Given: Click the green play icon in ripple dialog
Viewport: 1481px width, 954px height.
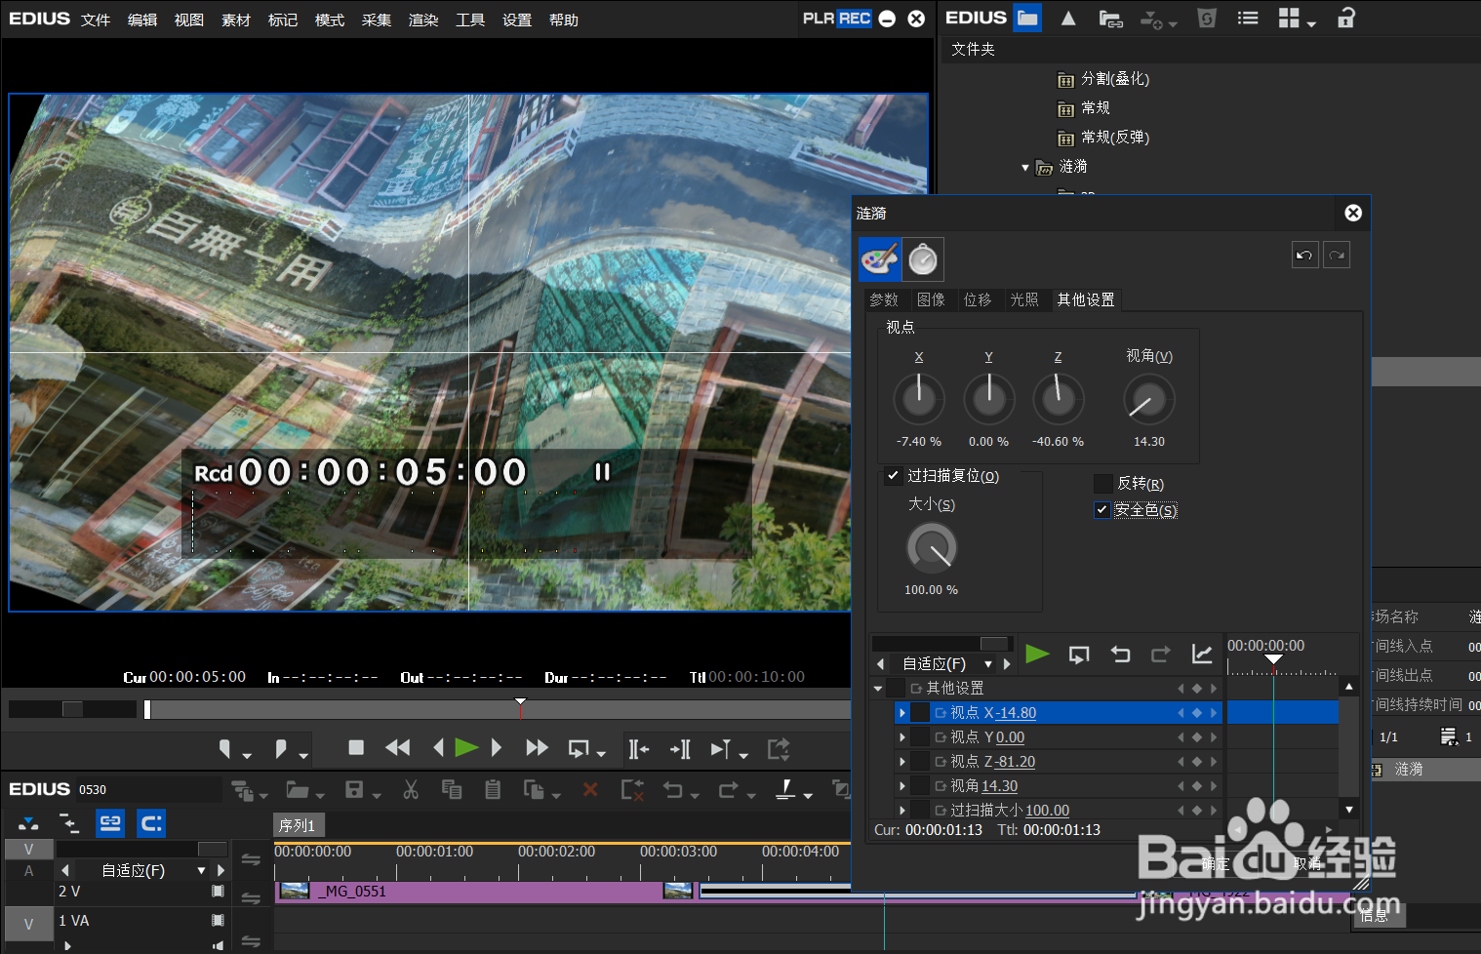Looking at the screenshot, I should [1037, 654].
